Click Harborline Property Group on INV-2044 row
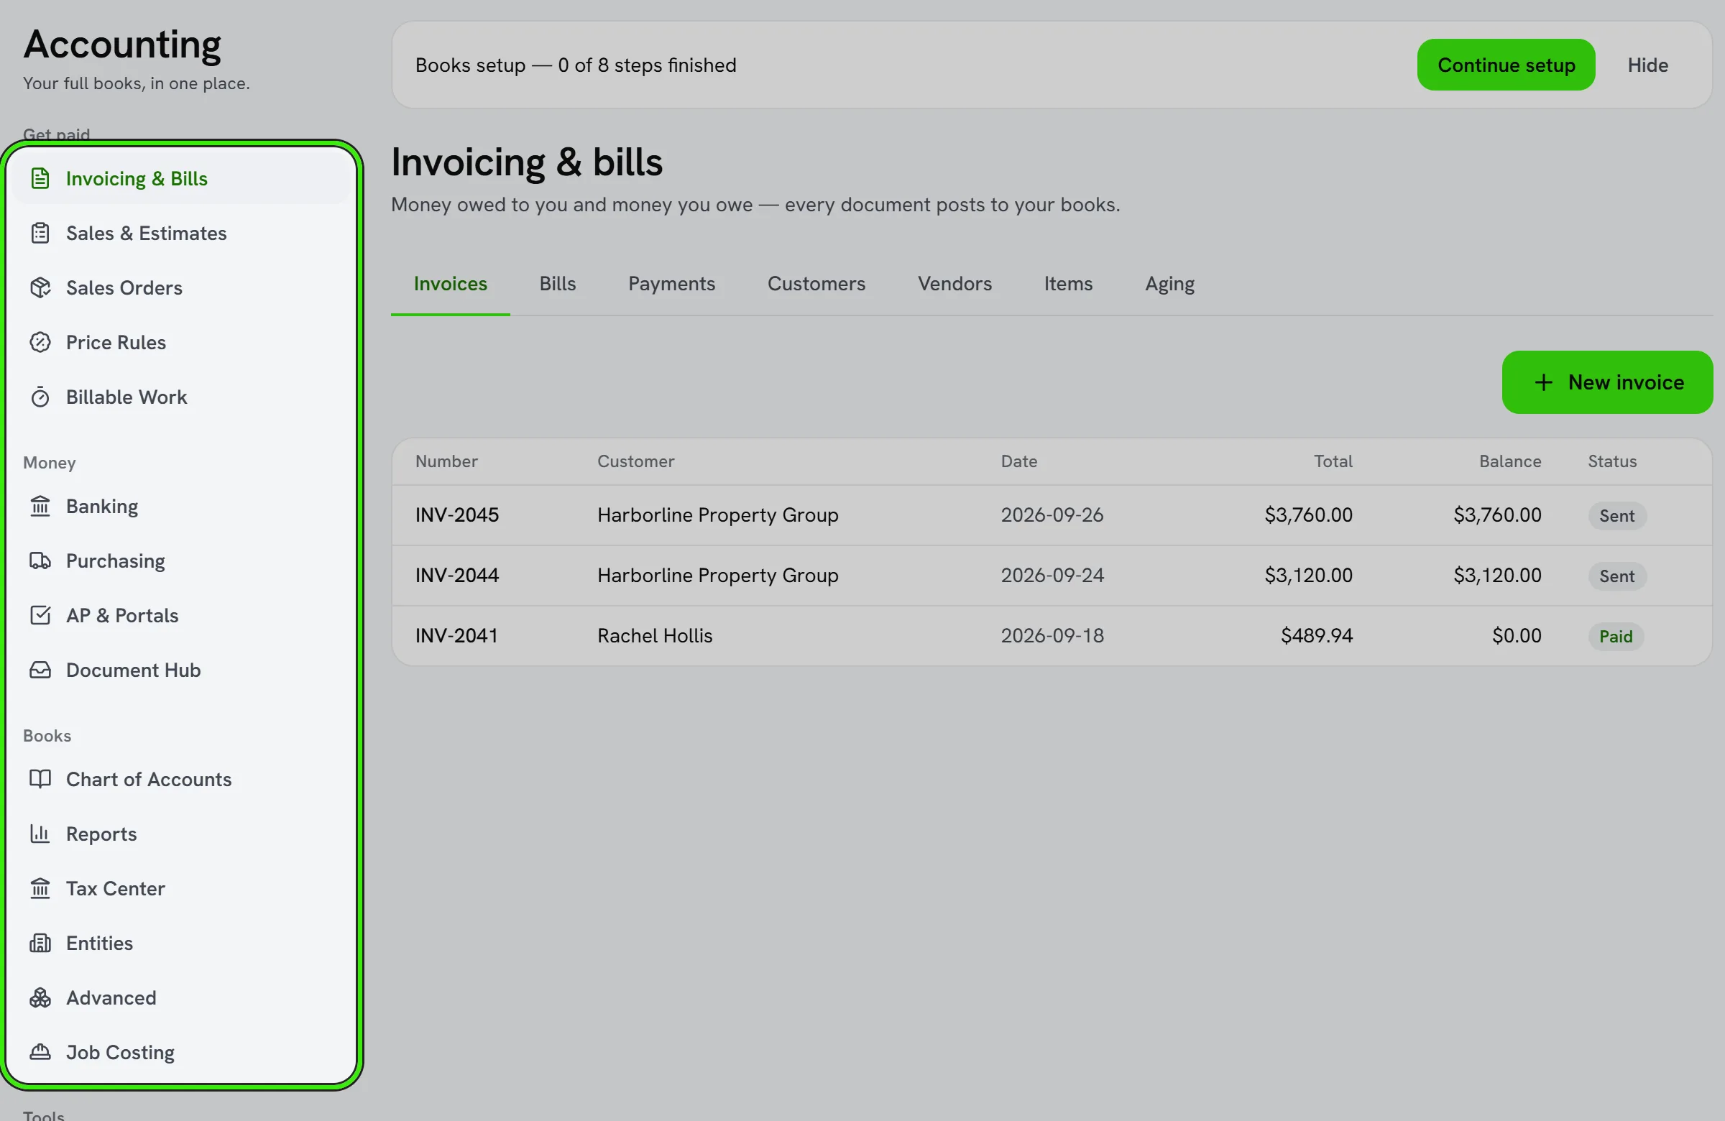The height and width of the screenshot is (1121, 1725). coord(717,576)
